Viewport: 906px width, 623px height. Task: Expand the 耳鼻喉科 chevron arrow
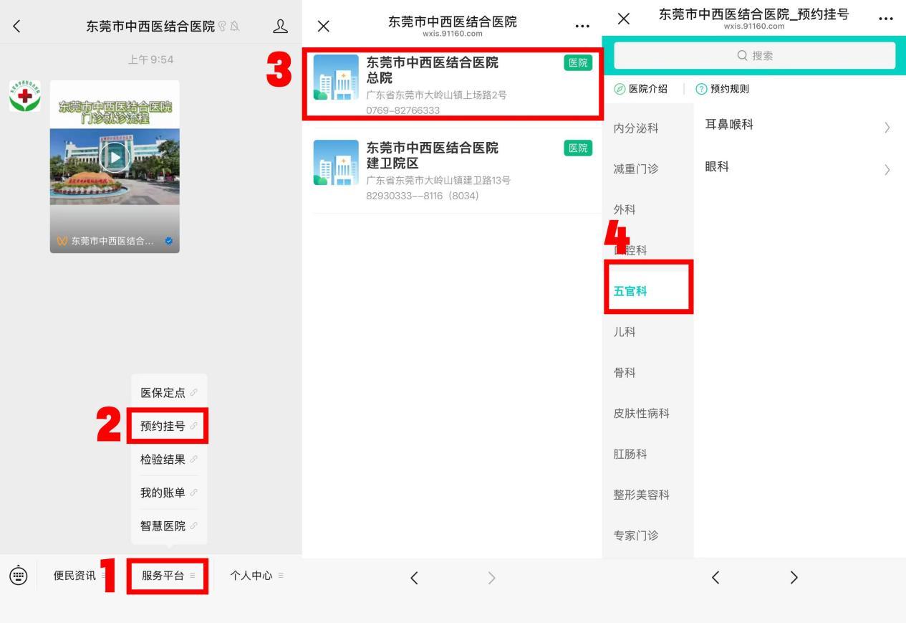pyautogui.click(x=887, y=128)
